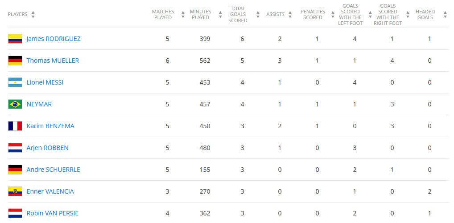Click the Robin VAN PERSIE link
The height and width of the screenshot is (223, 454).
(52, 213)
